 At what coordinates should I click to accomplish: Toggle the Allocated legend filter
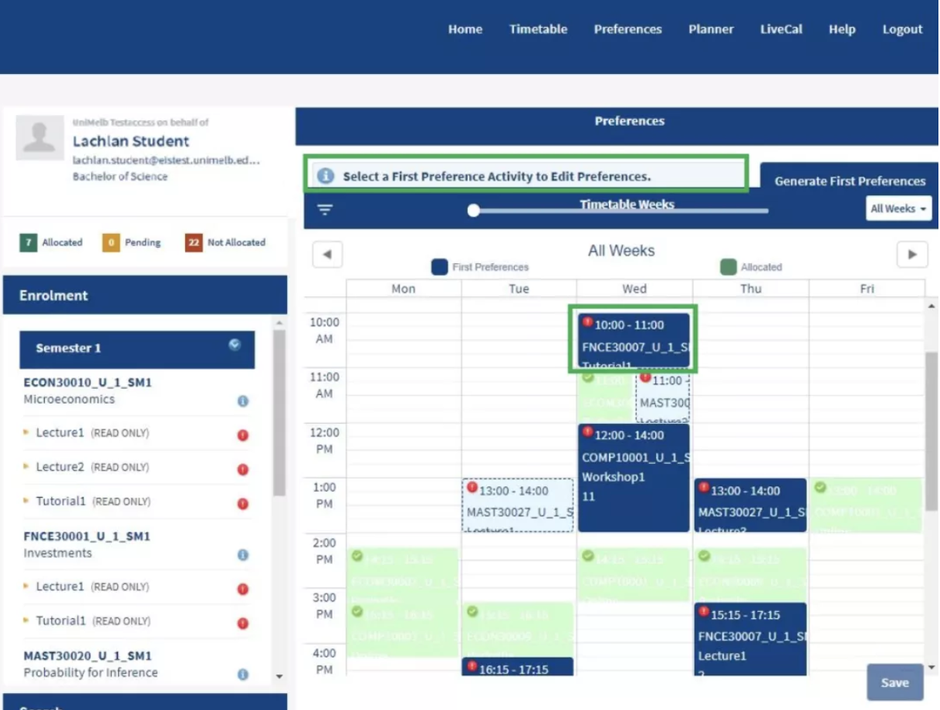click(728, 266)
